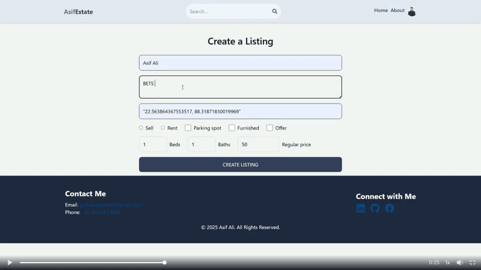Click the search magnifier icon

tap(275, 11)
